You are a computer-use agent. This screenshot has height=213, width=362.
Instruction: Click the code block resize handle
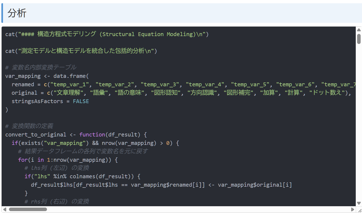pos(360,210)
